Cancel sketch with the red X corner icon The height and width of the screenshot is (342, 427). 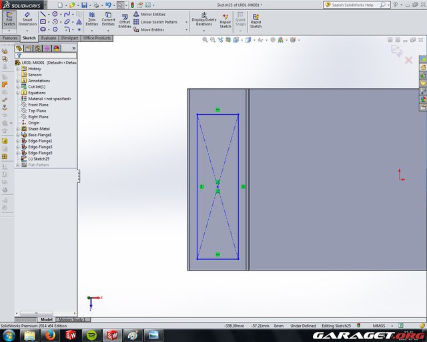(x=409, y=60)
